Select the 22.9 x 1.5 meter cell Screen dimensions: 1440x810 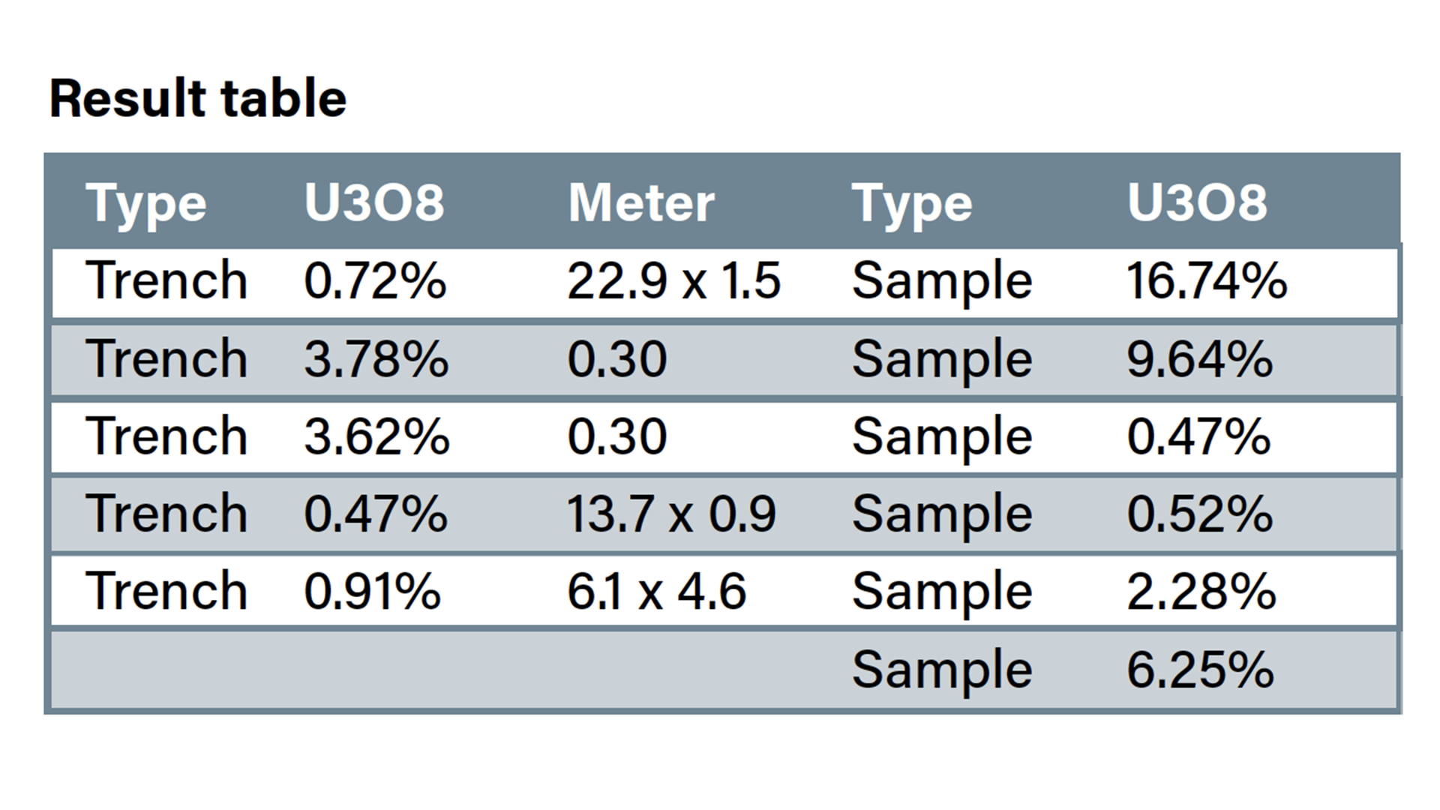673,281
